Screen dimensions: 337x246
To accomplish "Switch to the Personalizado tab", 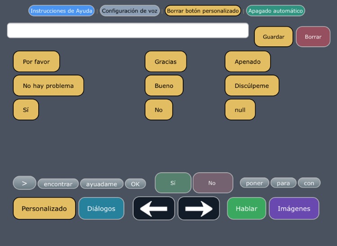I will [44, 208].
